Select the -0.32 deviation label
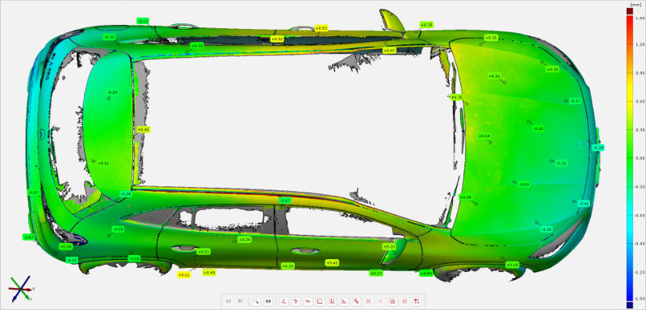 547,229
